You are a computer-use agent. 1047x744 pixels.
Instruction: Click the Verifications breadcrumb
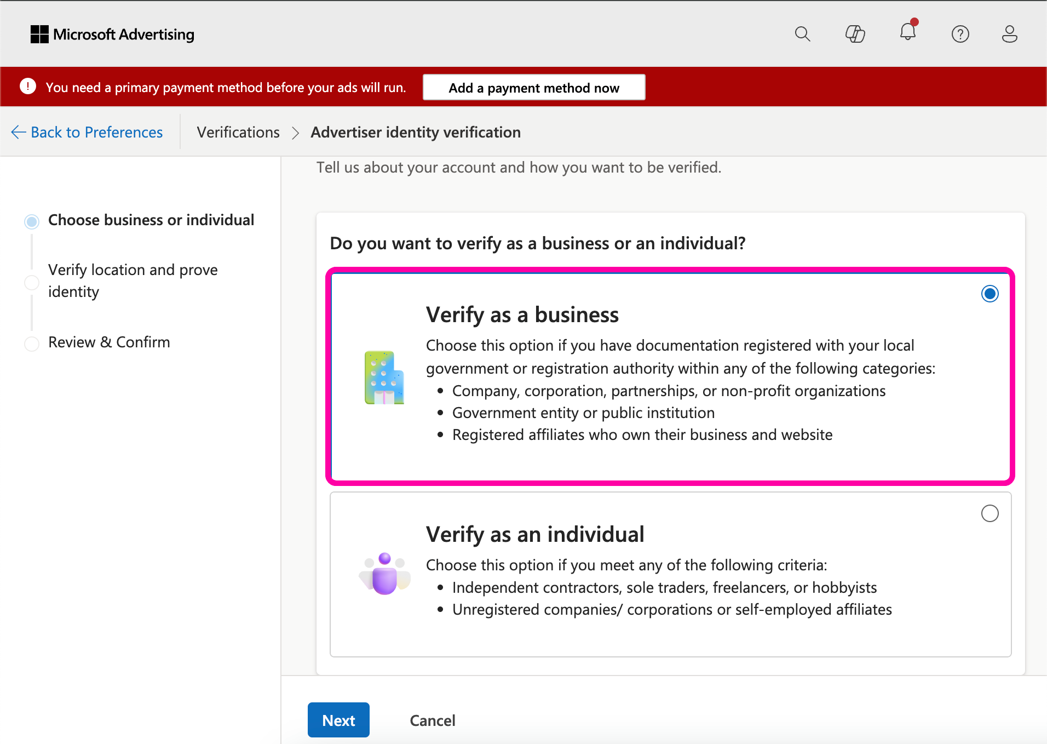(238, 133)
